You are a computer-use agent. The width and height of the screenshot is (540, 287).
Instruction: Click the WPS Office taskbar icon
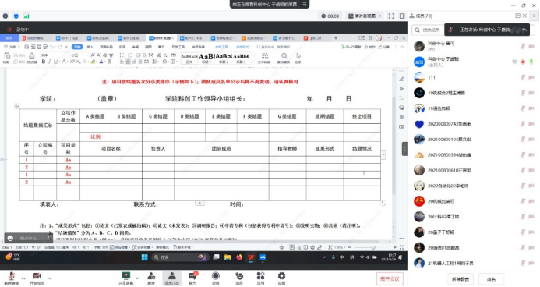coord(251,257)
